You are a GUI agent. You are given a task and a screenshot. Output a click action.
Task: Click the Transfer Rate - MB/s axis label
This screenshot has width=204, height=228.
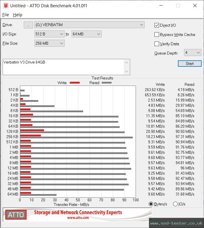click(71, 205)
